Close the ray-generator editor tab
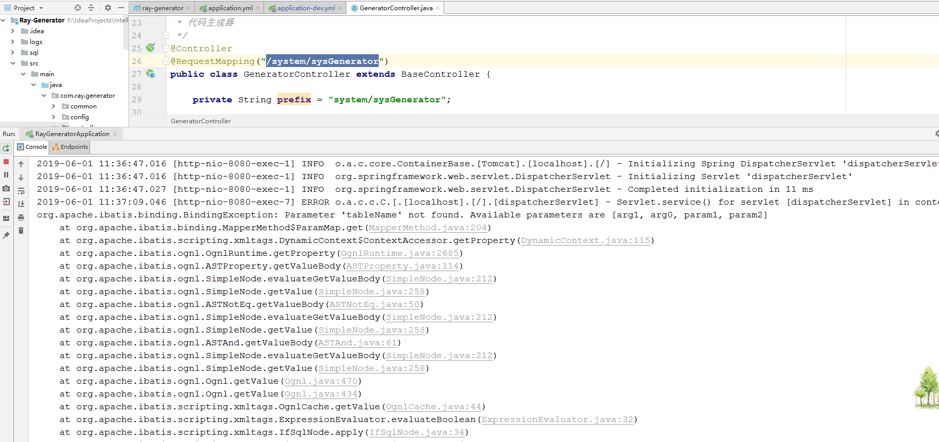The width and height of the screenshot is (939, 442). [189, 8]
